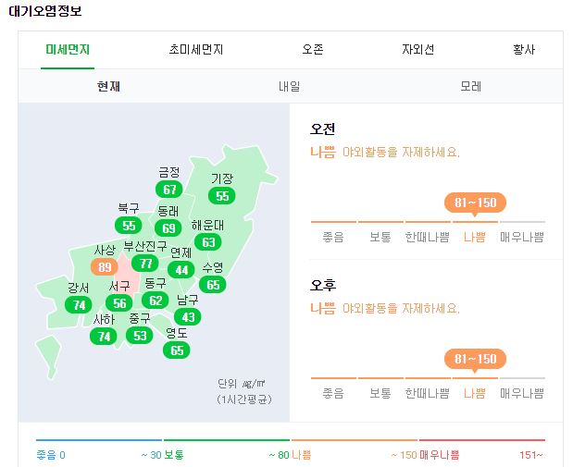Click the orange 89 badge for 사상

click(x=105, y=267)
